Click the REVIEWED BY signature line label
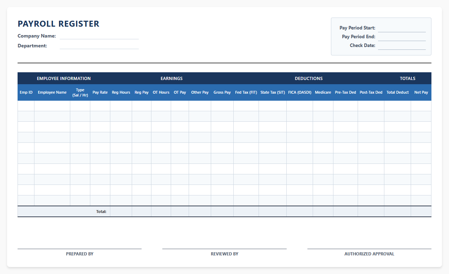Viewport: 449px width, 274px height. tap(224, 254)
